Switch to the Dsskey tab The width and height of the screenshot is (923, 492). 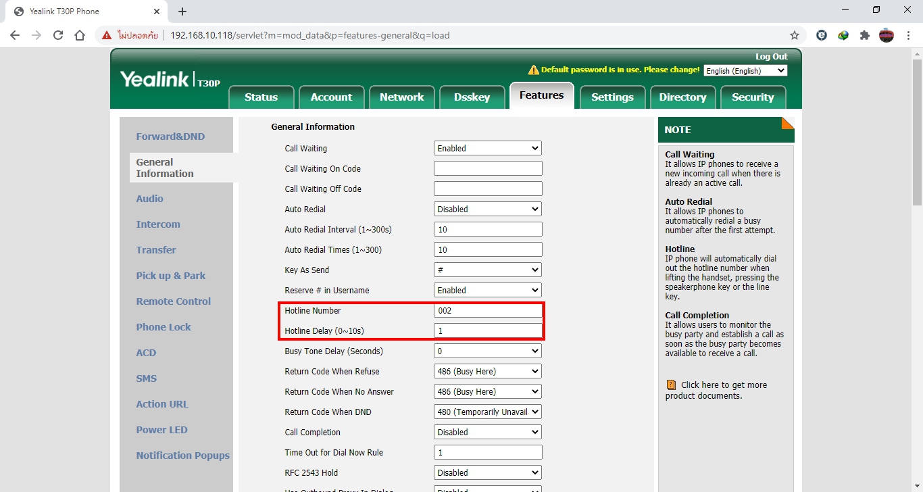pyautogui.click(x=472, y=97)
